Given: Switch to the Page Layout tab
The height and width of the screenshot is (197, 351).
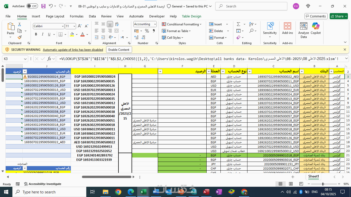Looking at the screenshot, I should click(55, 16).
